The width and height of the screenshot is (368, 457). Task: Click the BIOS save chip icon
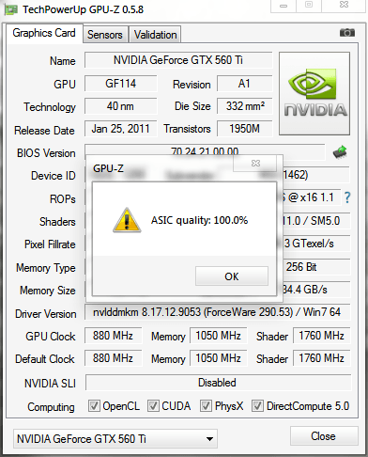tap(340, 152)
